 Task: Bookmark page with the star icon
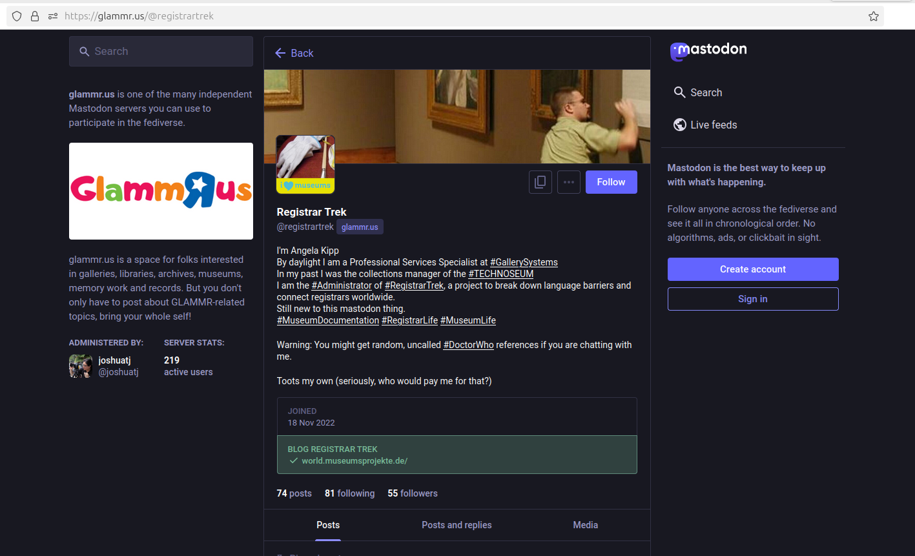pyautogui.click(x=873, y=16)
